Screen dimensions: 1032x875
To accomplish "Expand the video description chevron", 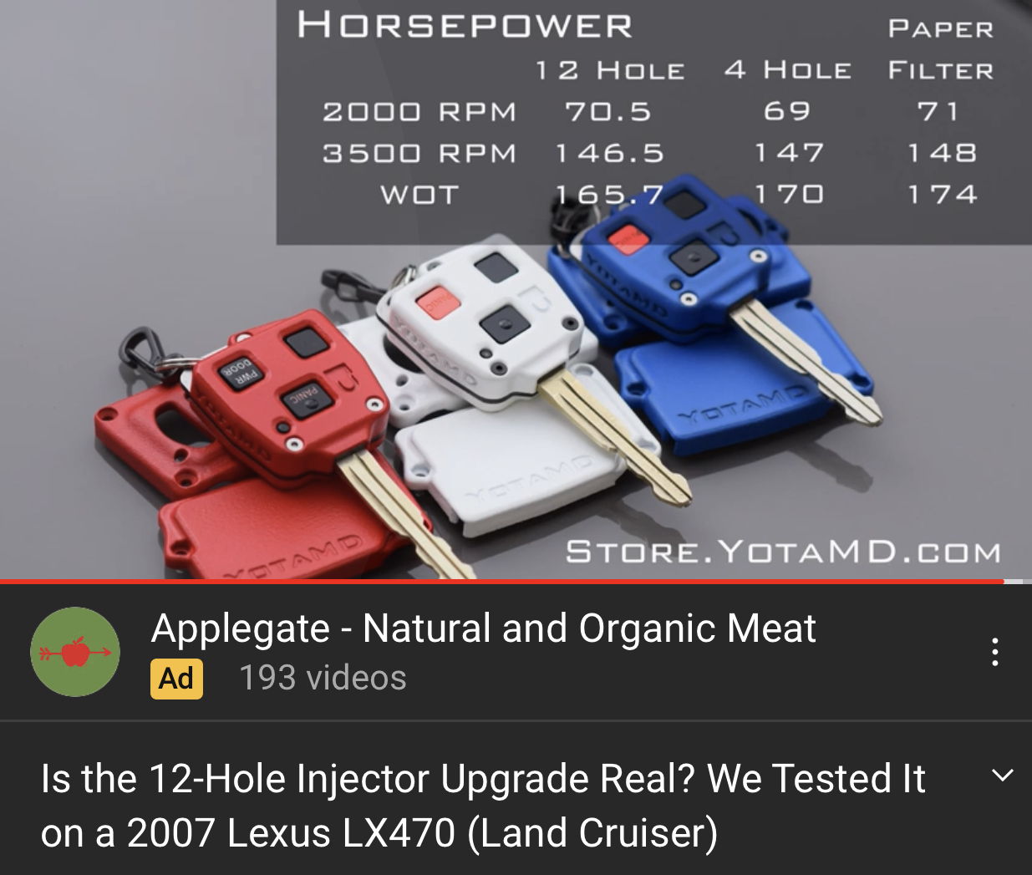I will tap(1002, 776).
